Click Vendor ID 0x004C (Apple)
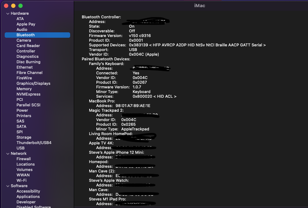Screen dimensions: 308x208 point(144,55)
